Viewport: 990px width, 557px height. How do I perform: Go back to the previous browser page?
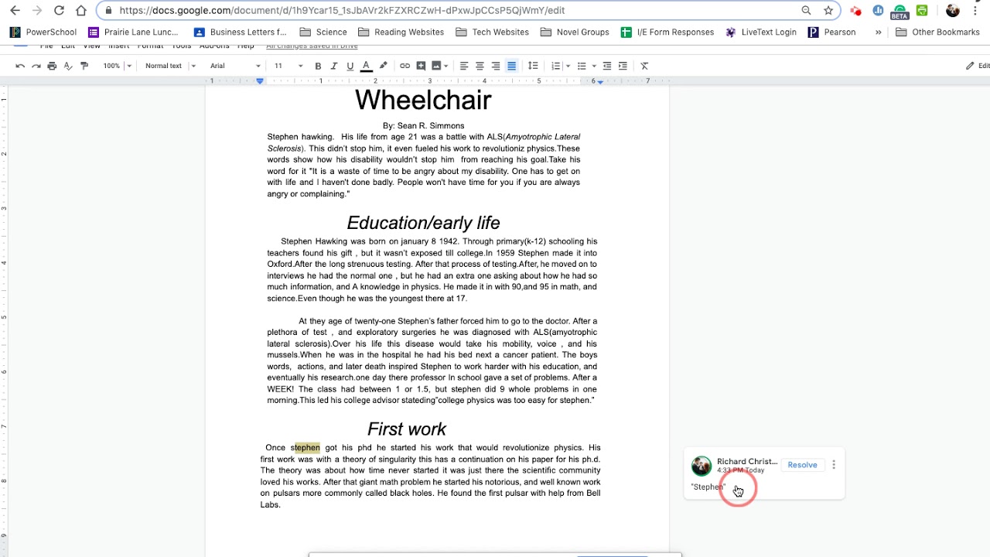point(15,10)
